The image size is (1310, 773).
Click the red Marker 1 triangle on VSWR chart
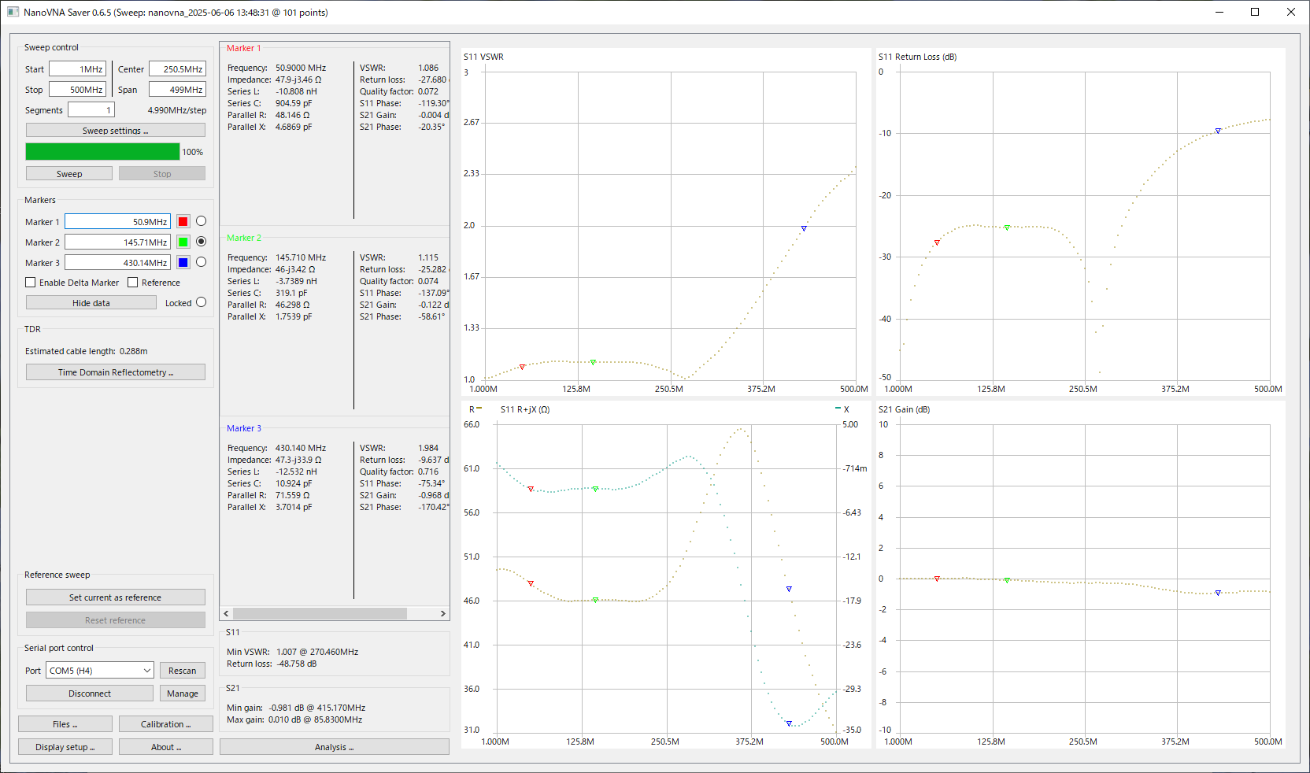pyautogui.click(x=522, y=367)
